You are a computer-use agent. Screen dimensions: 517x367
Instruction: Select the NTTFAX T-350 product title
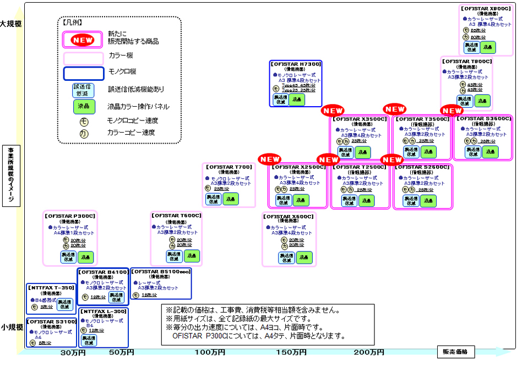(x=51, y=288)
